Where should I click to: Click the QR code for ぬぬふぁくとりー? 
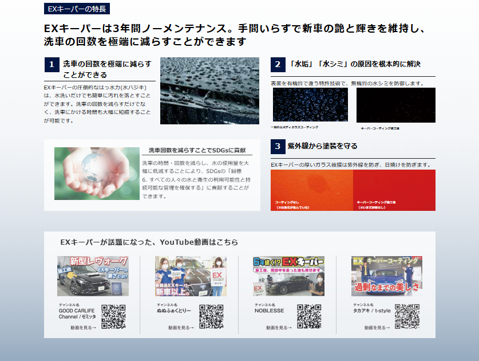point(211,317)
